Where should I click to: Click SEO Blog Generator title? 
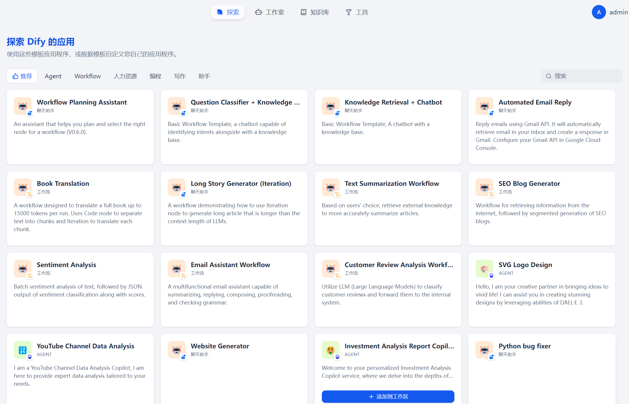click(x=529, y=183)
